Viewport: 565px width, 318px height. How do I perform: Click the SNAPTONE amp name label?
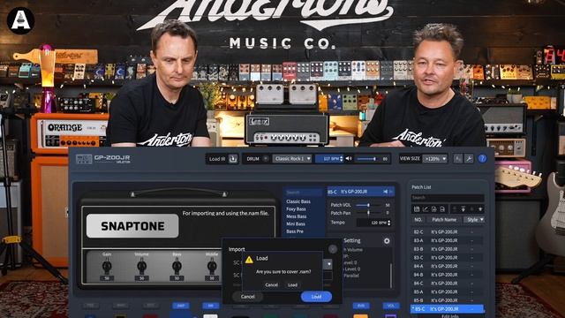(132, 226)
